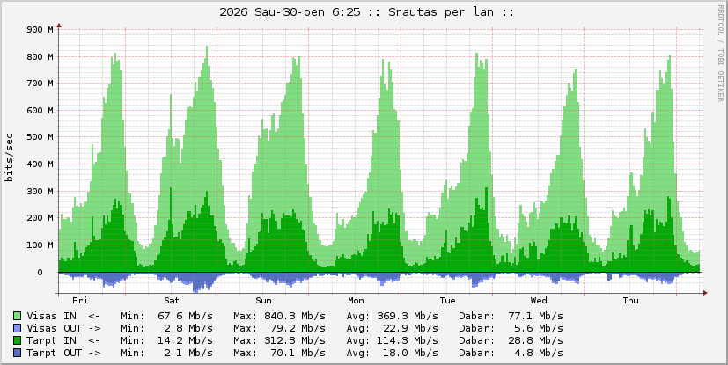Select the Fri label on the time axis
Screen dimensions: 728x365
click(x=80, y=301)
